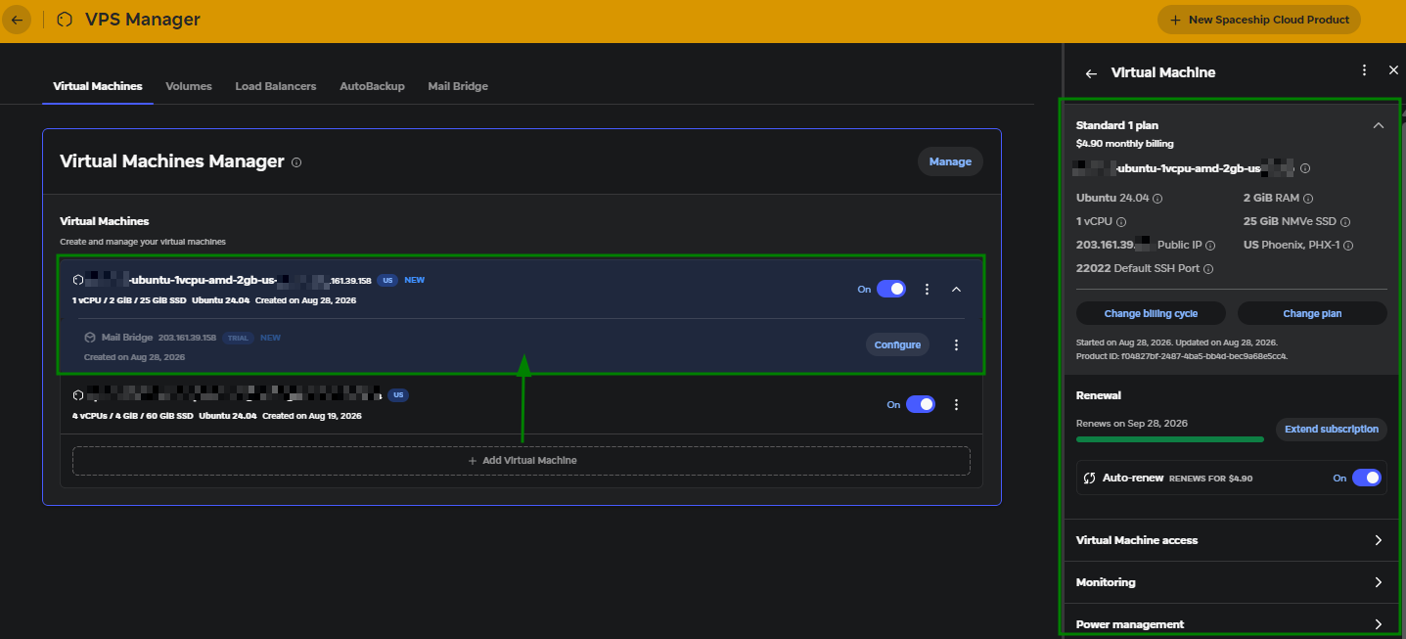This screenshot has width=1406, height=639.
Task: Toggle power switch for the 4 vCPUs machine
Action: tap(921, 404)
